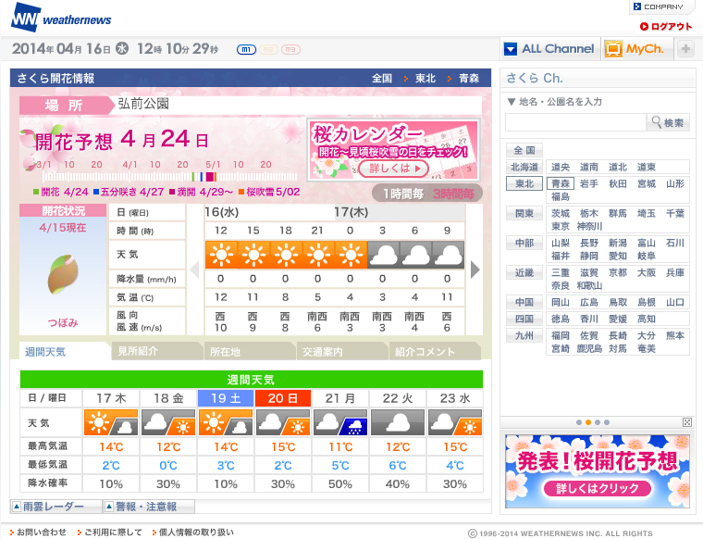Select the m3 memory toggle
Image resolution: width=703 pixels, height=539 pixels.
point(290,49)
